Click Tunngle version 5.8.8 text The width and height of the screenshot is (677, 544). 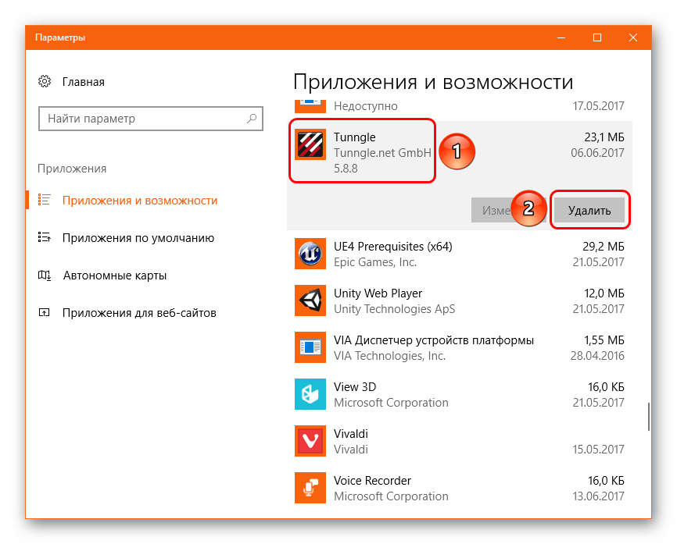click(346, 168)
